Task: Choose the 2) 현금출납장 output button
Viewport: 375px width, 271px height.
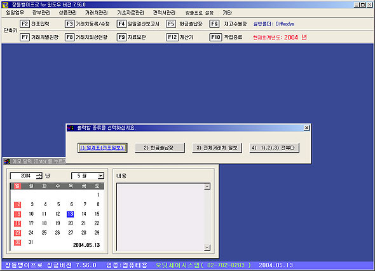Action: (160, 148)
